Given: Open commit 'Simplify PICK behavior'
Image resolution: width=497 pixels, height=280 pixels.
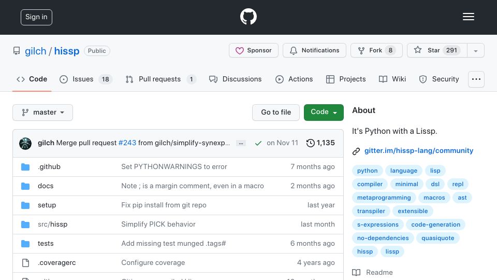Looking at the screenshot, I should [158, 224].
